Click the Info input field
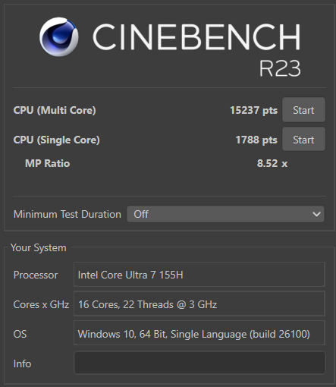 (x=199, y=363)
